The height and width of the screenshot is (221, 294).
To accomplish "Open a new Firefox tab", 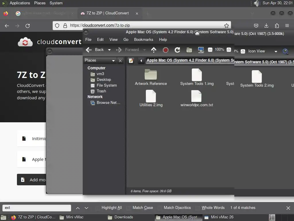I will coord(148,14).
